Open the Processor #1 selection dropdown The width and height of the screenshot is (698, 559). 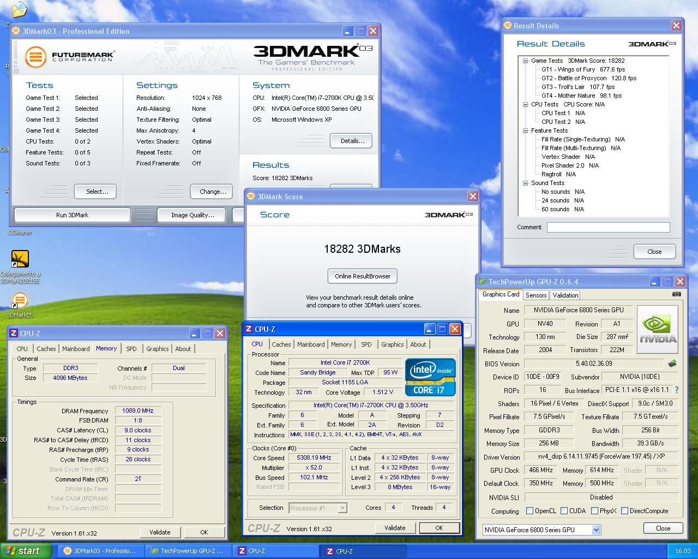click(342, 508)
